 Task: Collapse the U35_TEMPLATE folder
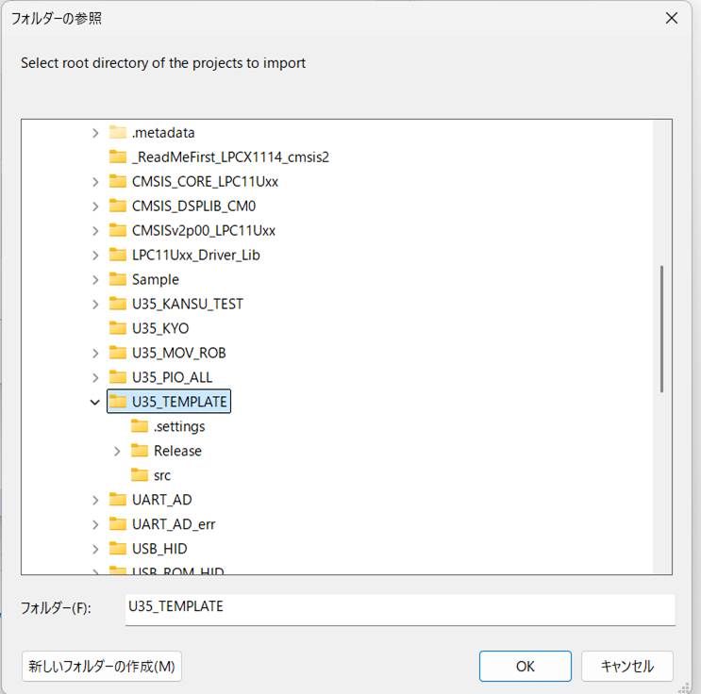[94, 402]
